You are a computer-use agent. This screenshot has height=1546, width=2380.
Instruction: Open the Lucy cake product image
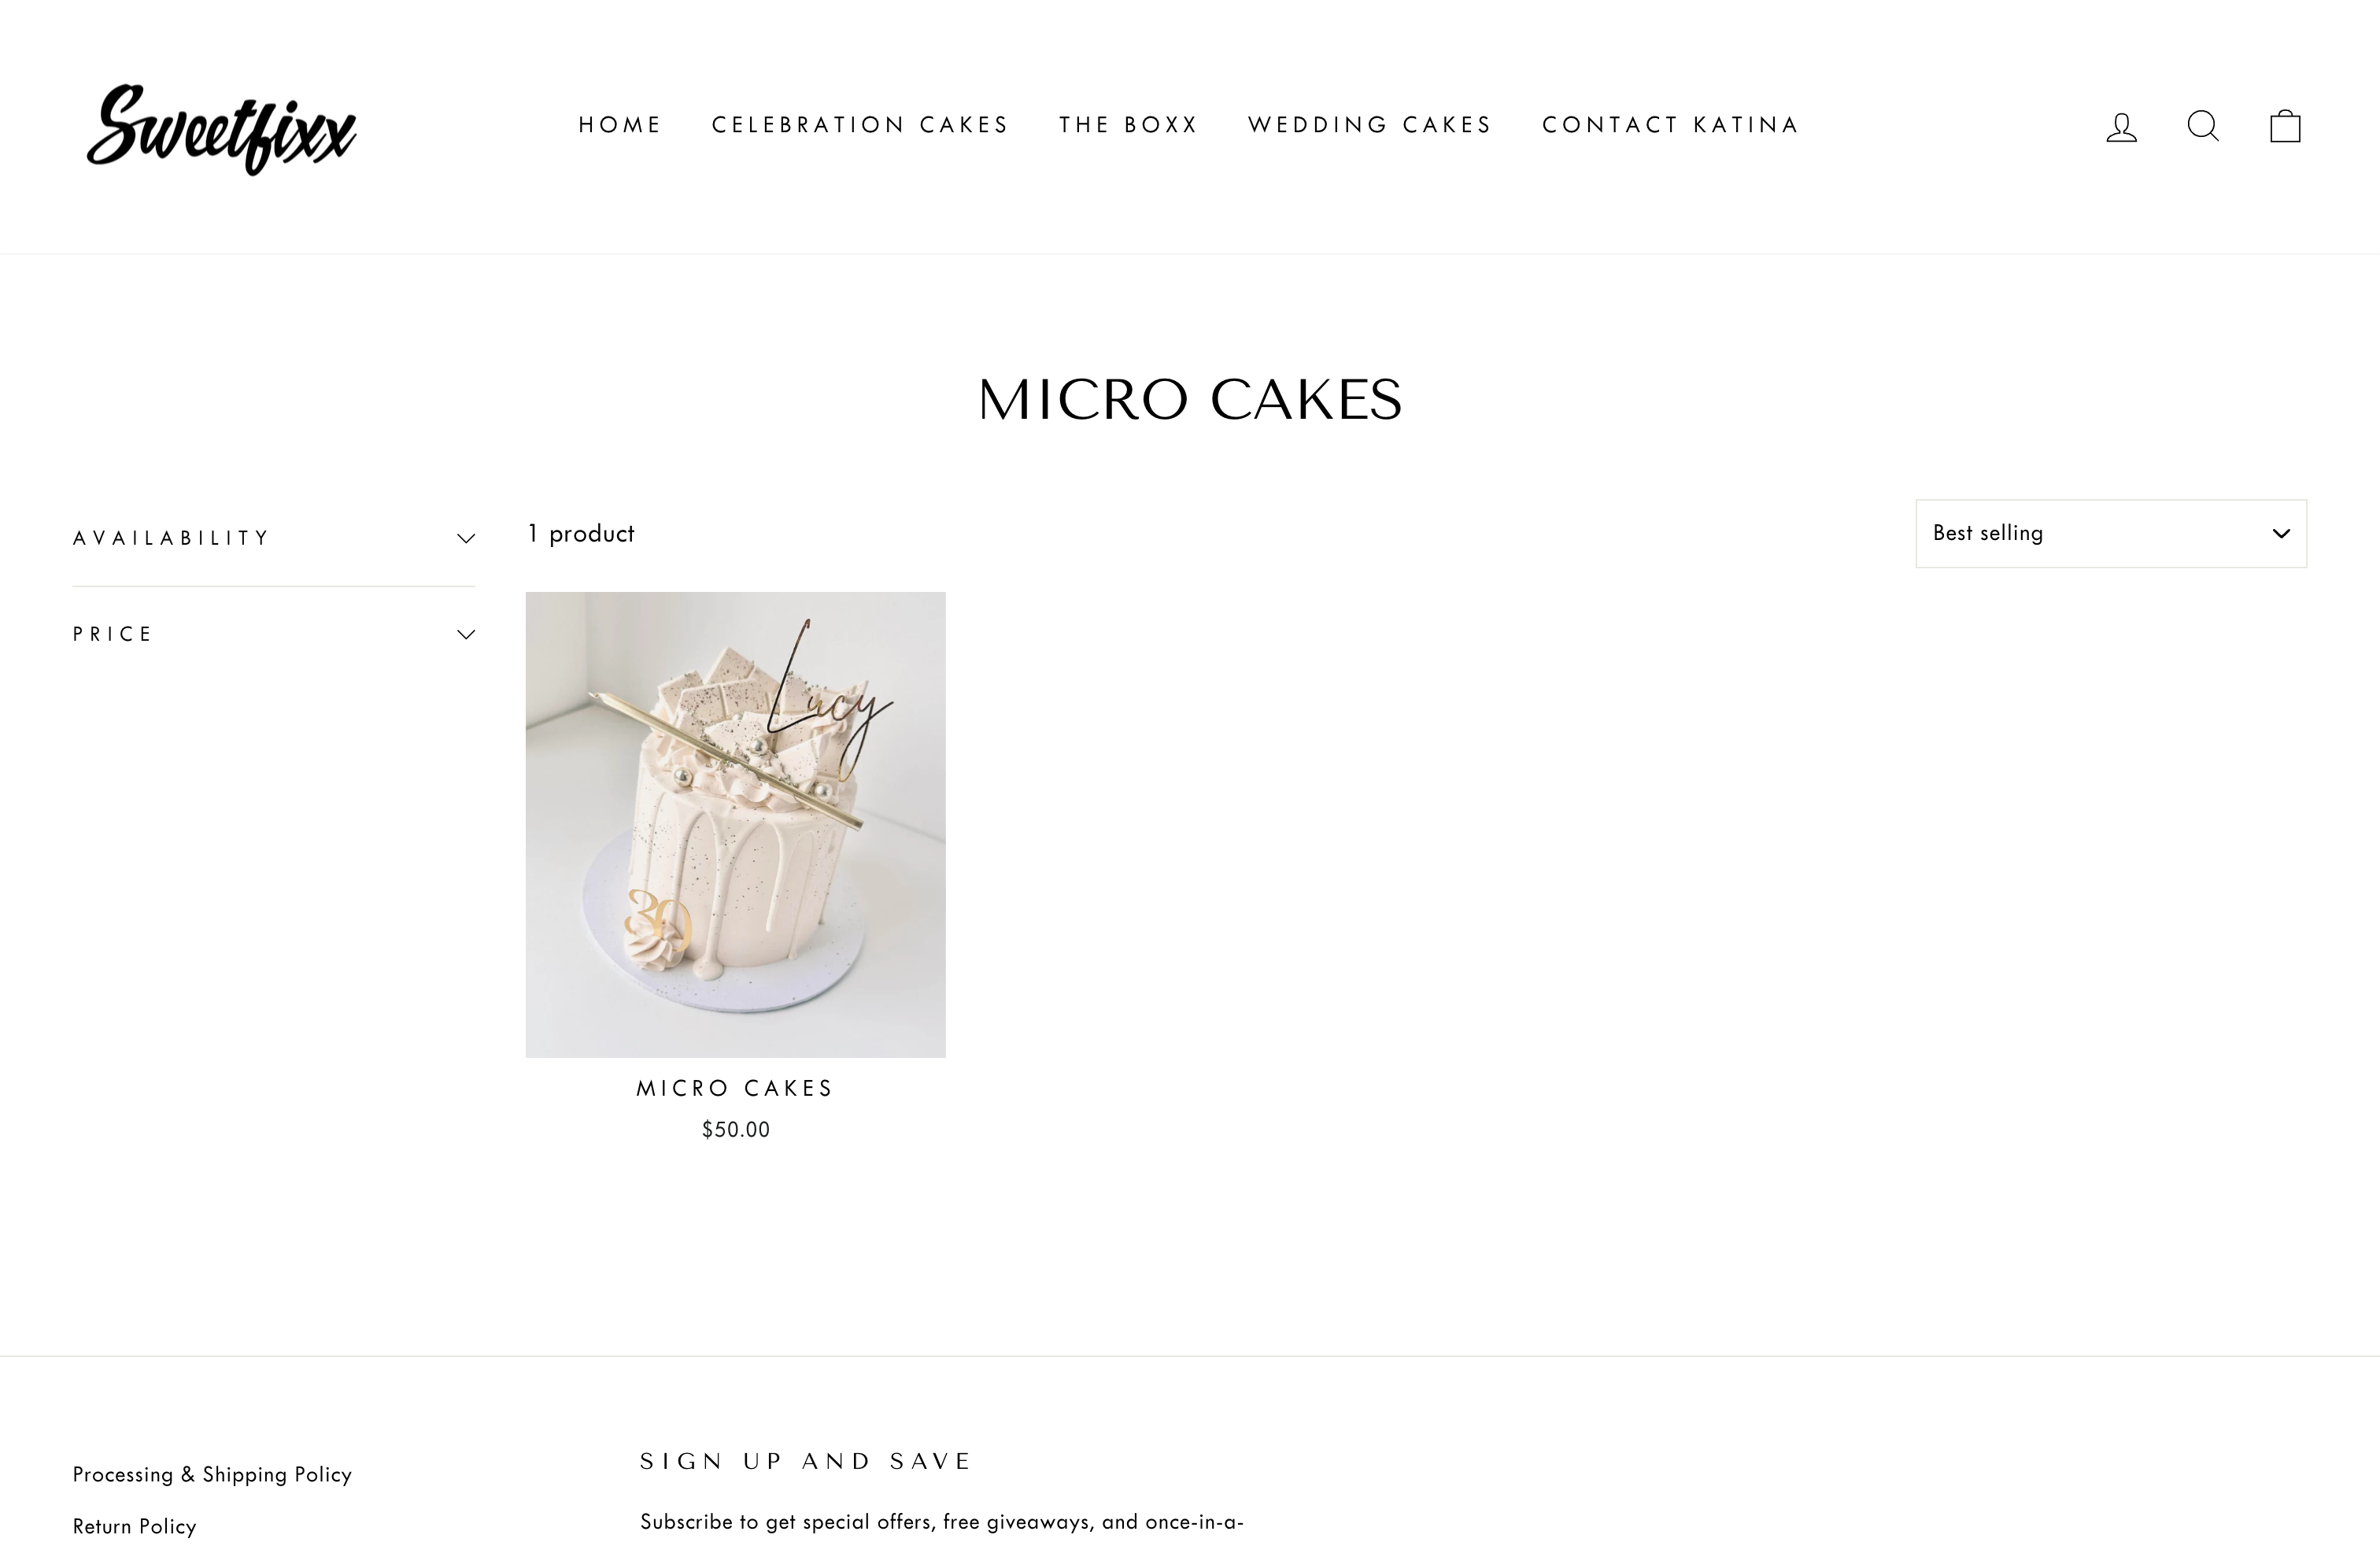[735, 824]
